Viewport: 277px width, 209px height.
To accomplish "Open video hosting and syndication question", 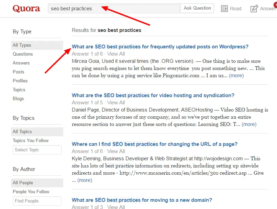I will click(x=153, y=96).
